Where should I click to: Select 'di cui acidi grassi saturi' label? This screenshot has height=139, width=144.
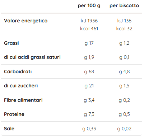pos(32,57)
